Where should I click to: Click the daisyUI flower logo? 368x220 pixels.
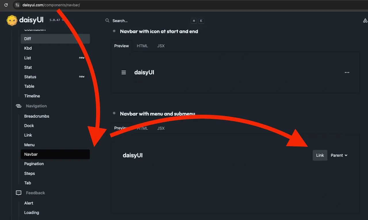(12, 20)
